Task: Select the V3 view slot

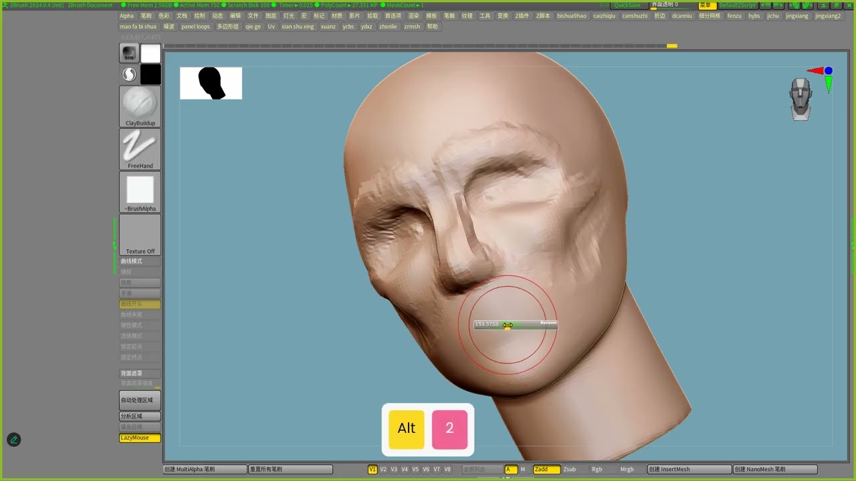Action: click(394, 470)
